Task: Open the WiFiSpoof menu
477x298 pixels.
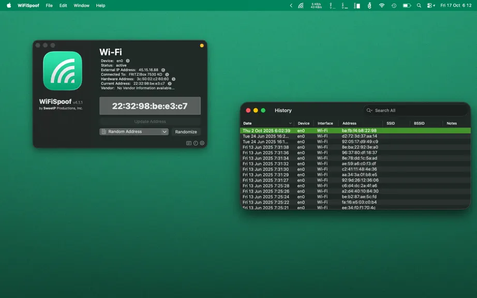Action: click(x=28, y=6)
